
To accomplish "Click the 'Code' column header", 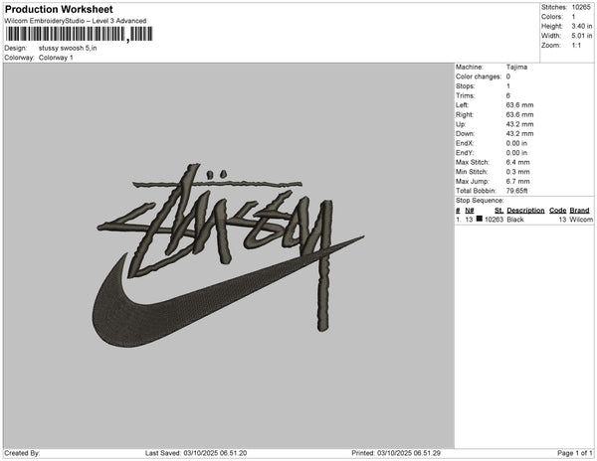I will [x=558, y=211].
